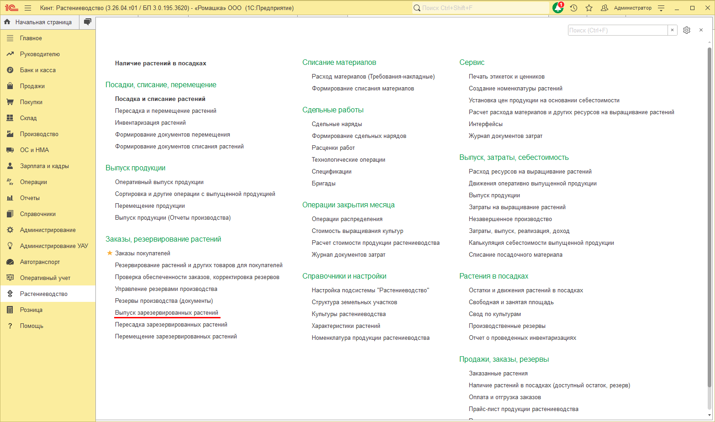Screen dimensions: 715x422
Task: Click the Зарплата и кадры person icon
Action: (10, 166)
